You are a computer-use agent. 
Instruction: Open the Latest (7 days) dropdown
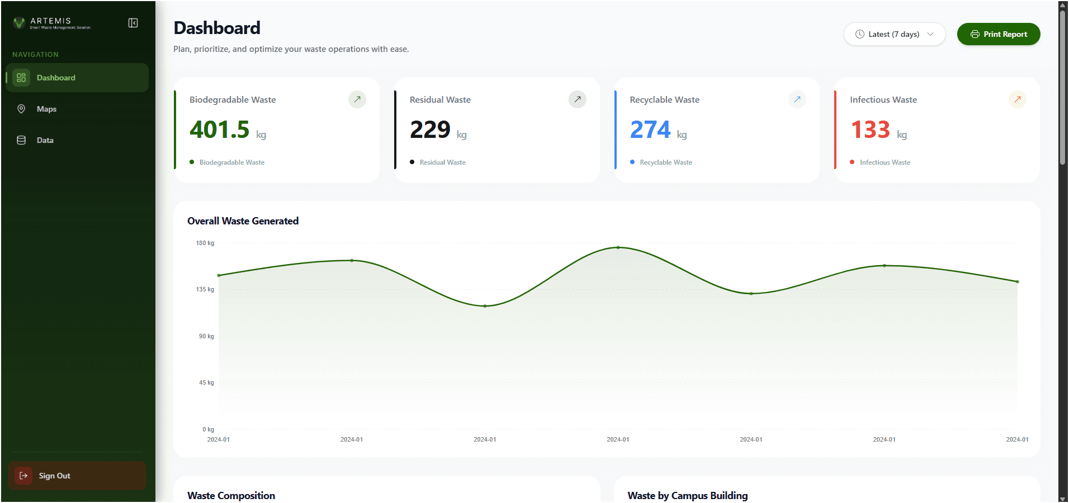click(893, 34)
